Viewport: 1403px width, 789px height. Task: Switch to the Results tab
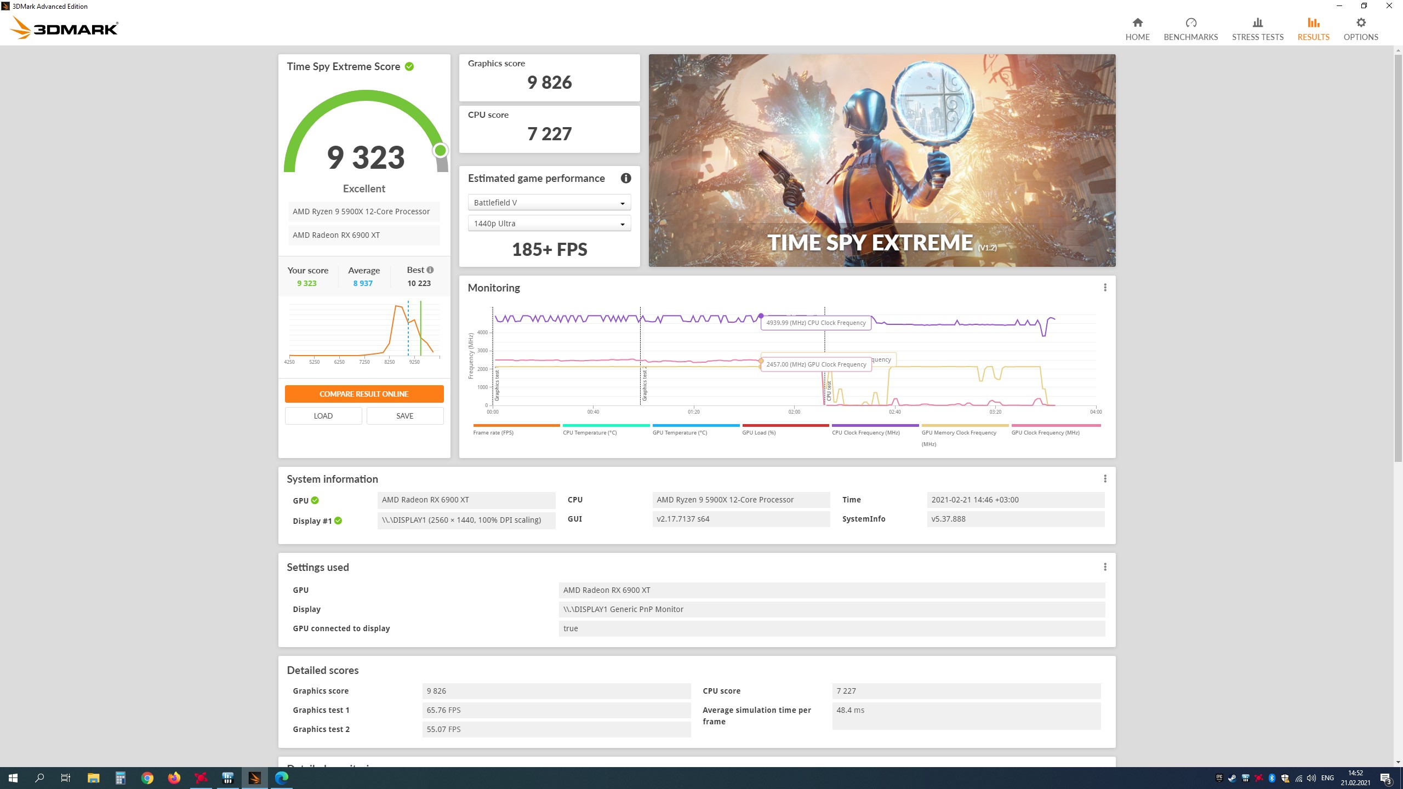click(x=1313, y=28)
